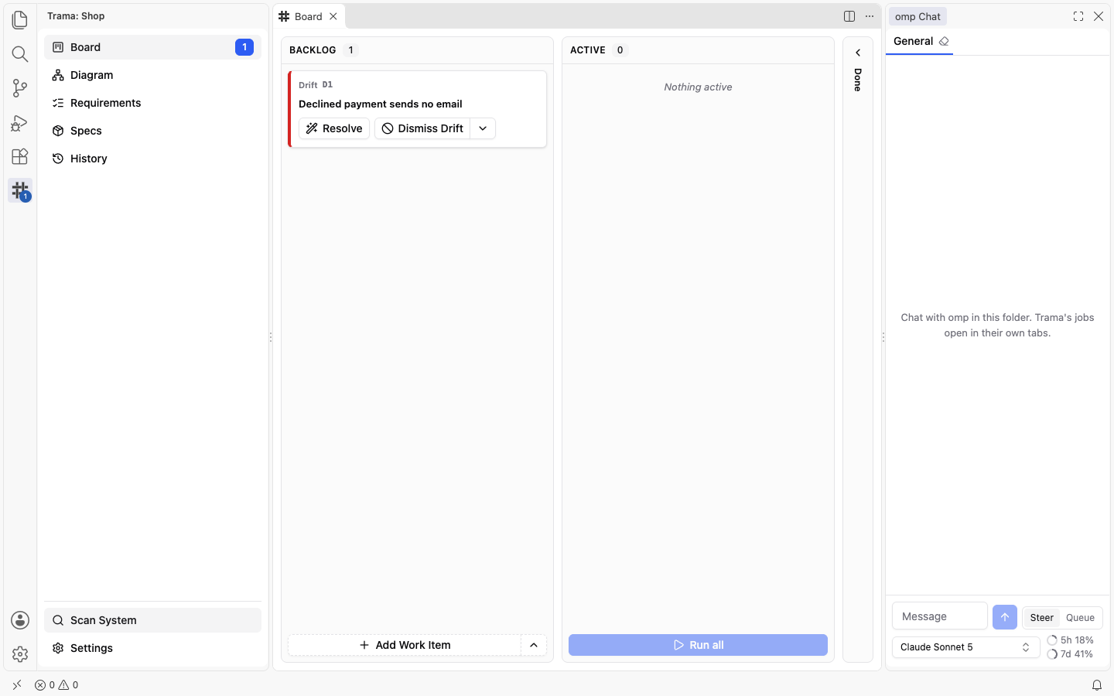Close the Board editor tab

pos(333,16)
